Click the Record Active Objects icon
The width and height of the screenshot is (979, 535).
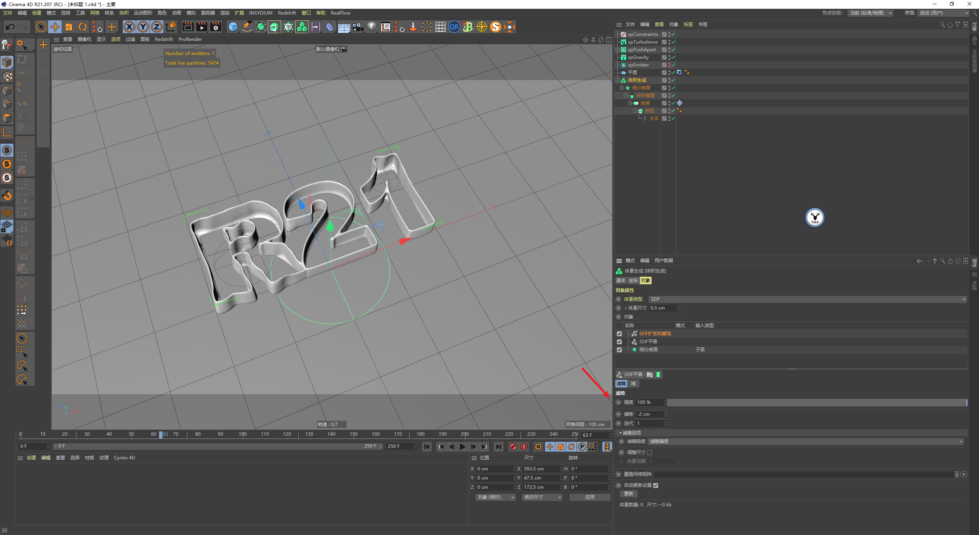pyautogui.click(x=513, y=447)
